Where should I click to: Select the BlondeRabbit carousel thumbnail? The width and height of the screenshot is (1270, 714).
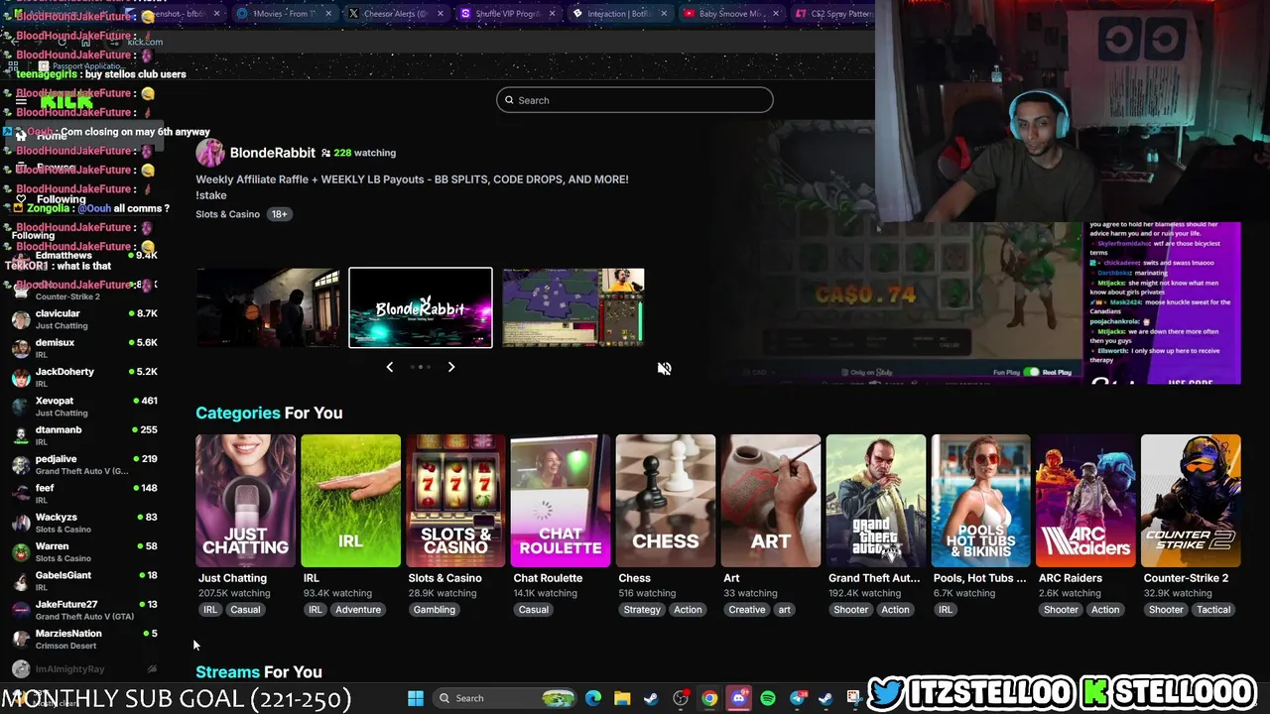pos(421,307)
